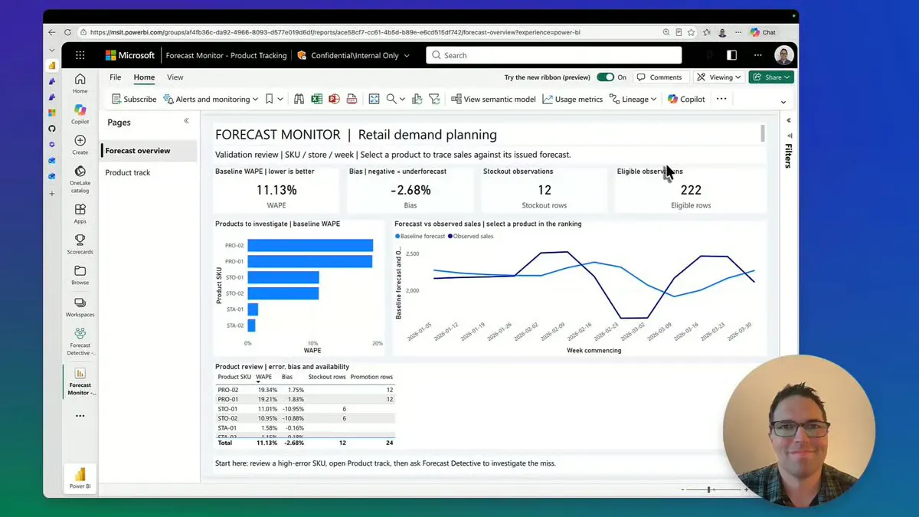Open the browser Chat button

764,32
